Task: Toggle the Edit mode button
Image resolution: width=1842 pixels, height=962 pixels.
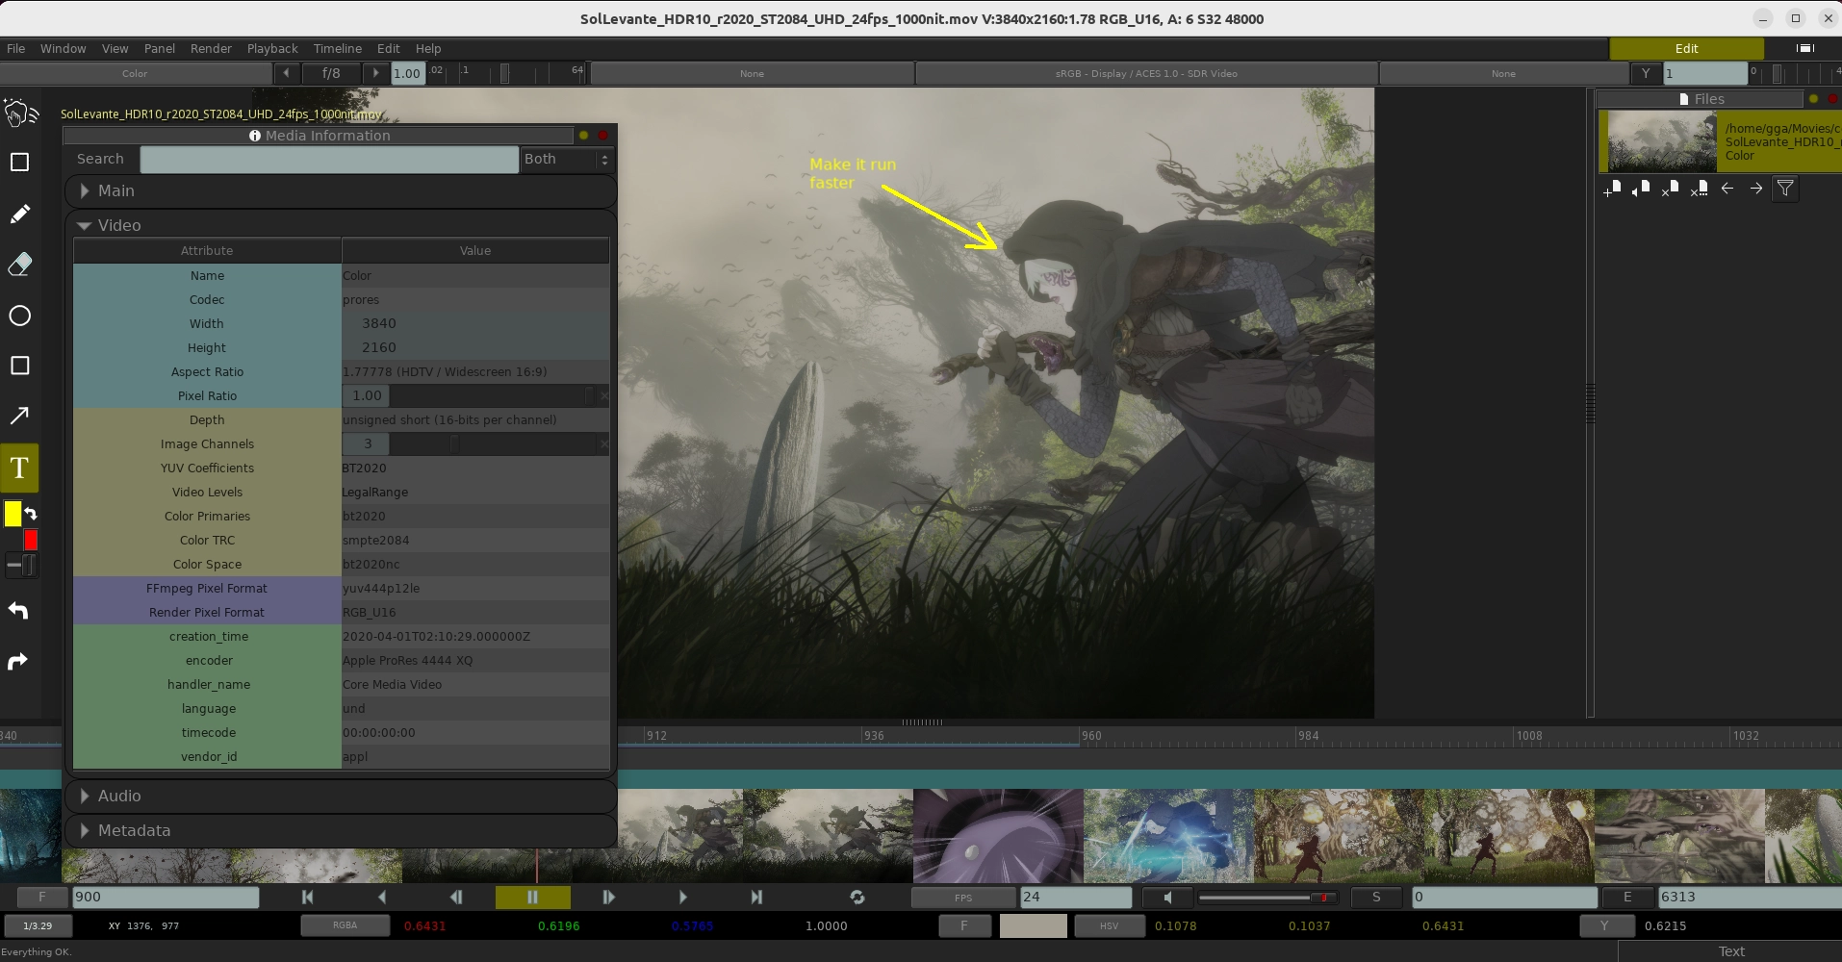Action: (x=1686, y=48)
